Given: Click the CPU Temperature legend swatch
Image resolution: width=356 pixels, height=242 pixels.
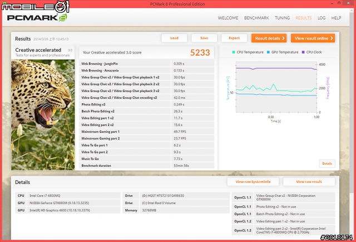Looking at the screenshot, I should [234, 52].
